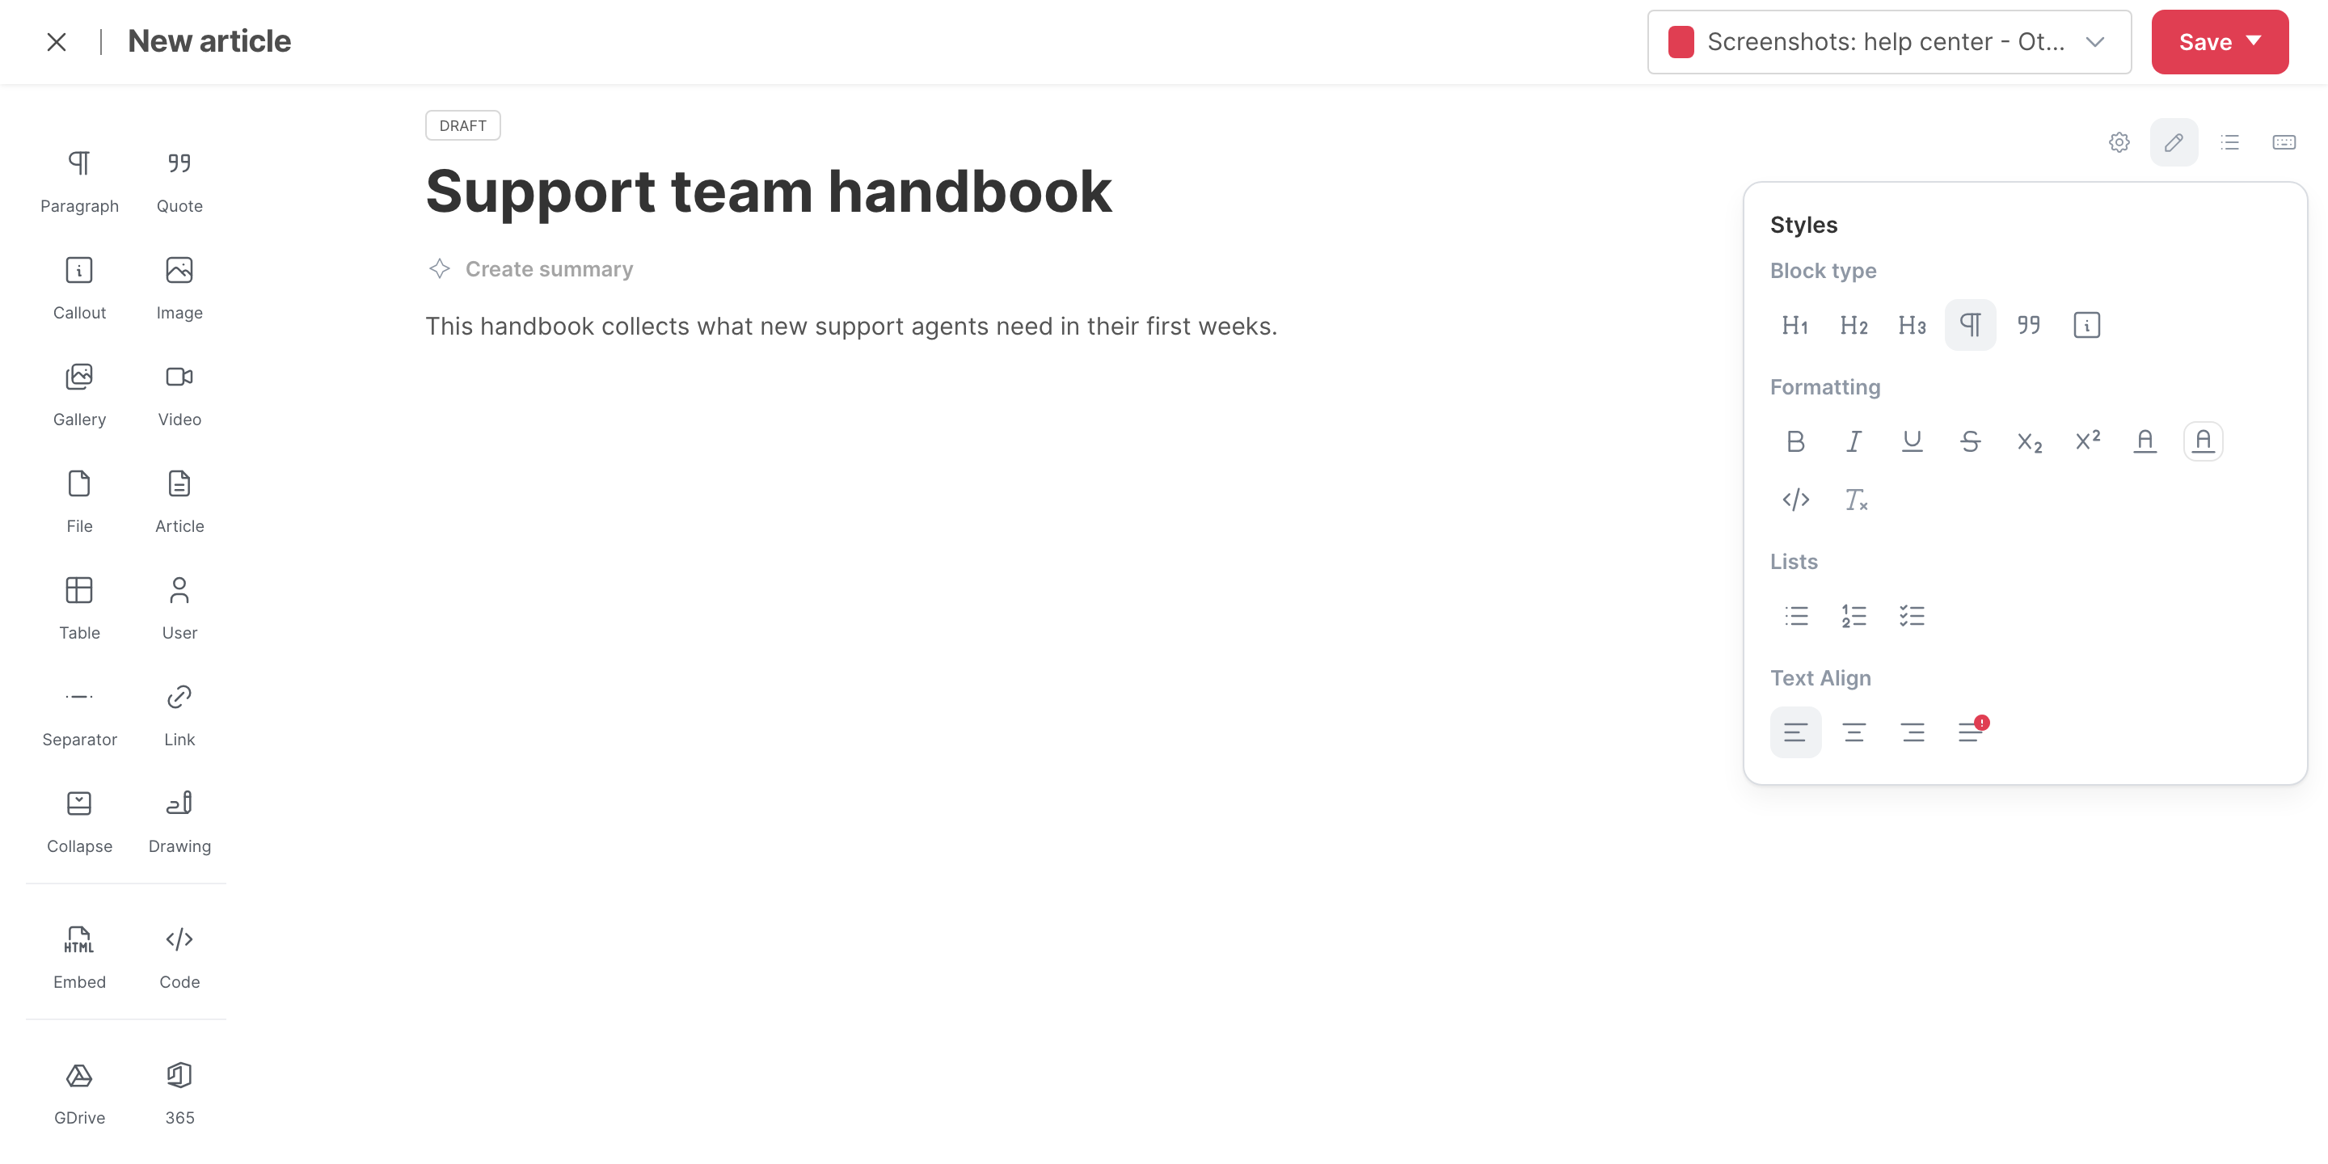Insert an HTML Embed block
The height and width of the screenshot is (1164, 2328).
[79, 957]
